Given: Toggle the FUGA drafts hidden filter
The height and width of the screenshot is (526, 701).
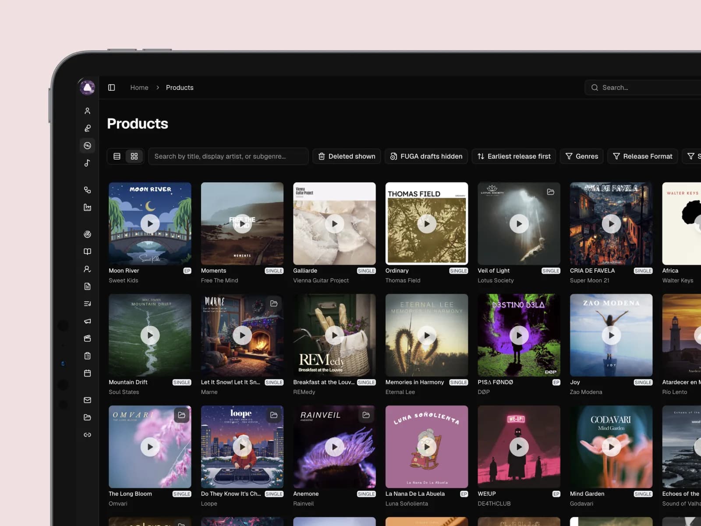Looking at the screenshot, I should click(426, 156).
